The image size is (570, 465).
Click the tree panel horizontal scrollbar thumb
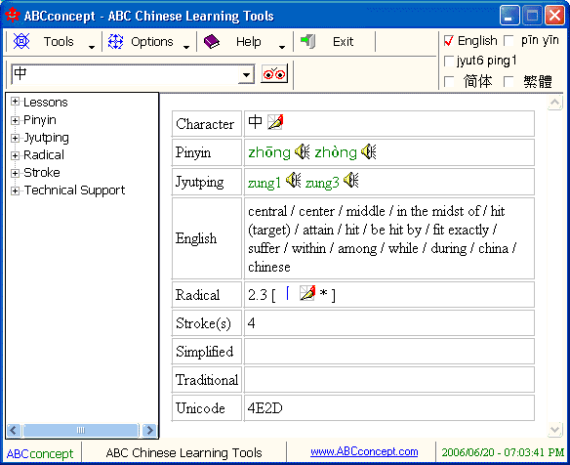pyautogui.click(x=81, y=430)
